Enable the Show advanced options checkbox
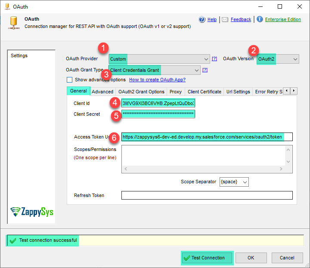Viewport: 310px width, 268px height. click(x=69, y=80)
